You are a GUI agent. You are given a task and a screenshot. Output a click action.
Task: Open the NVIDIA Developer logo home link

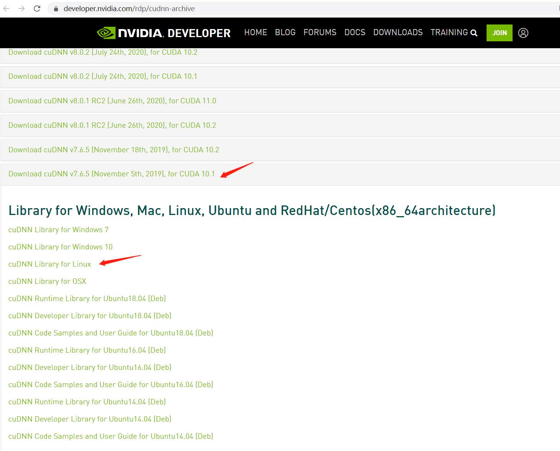click(x=164, y=33)
